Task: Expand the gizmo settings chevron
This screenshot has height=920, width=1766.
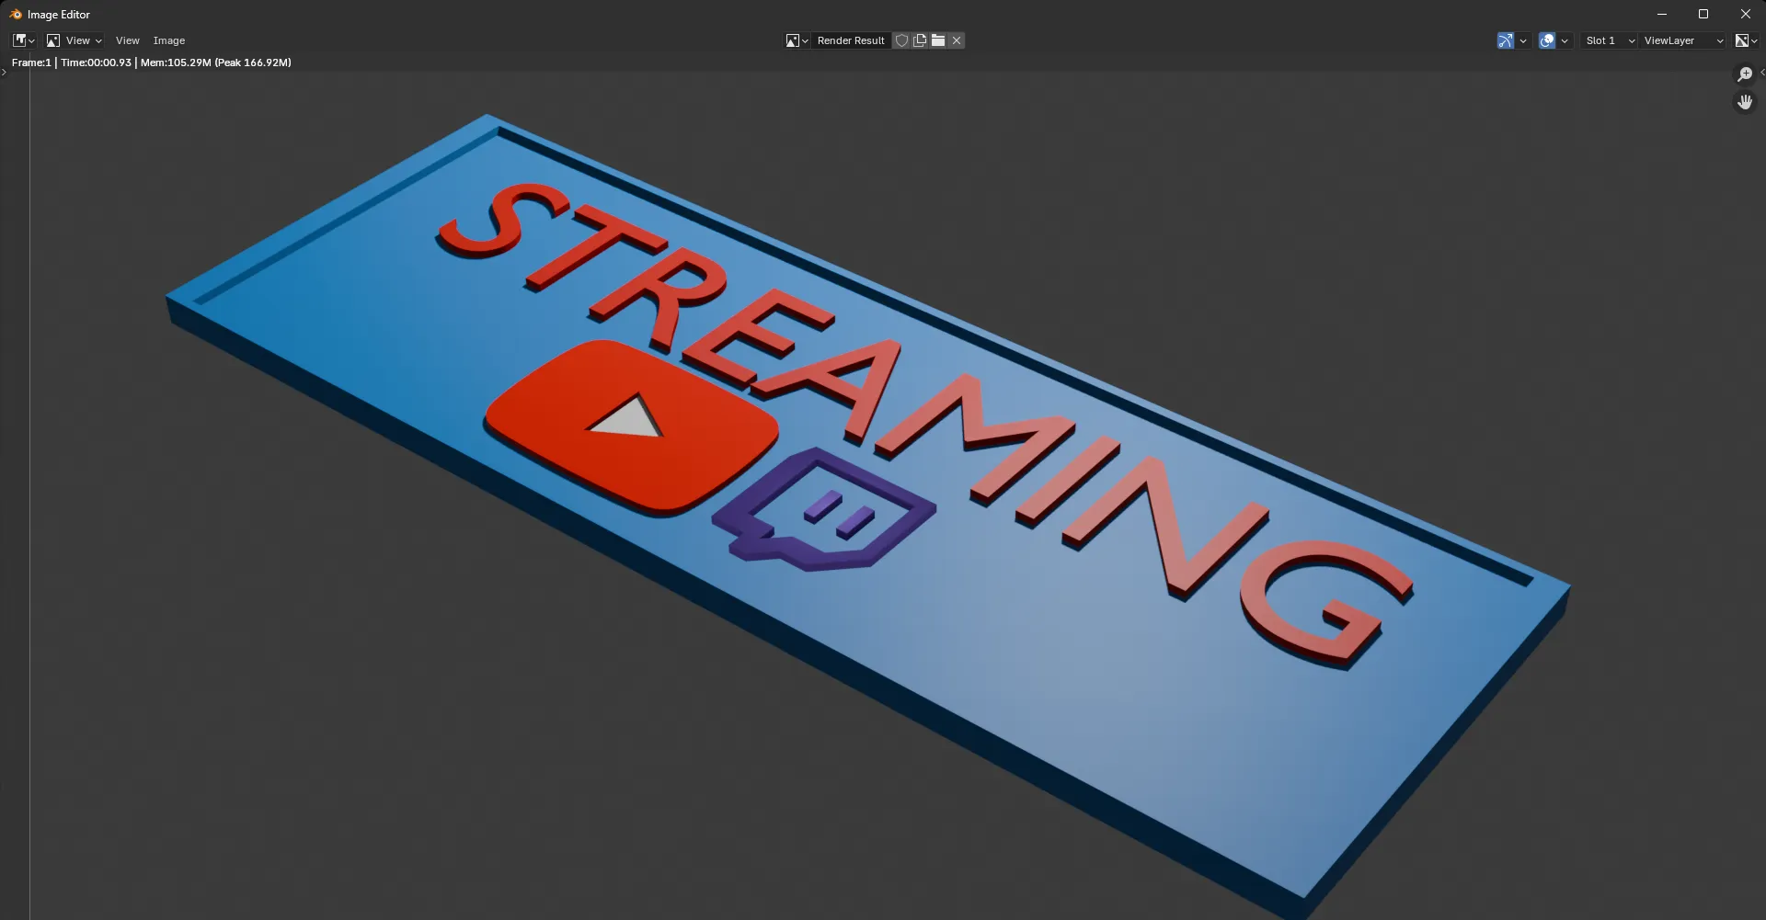Action: coord(1523,40)
